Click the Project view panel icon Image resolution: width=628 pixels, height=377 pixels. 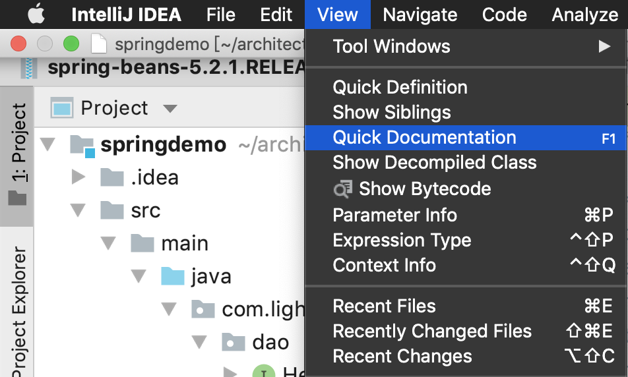[62, 107]
